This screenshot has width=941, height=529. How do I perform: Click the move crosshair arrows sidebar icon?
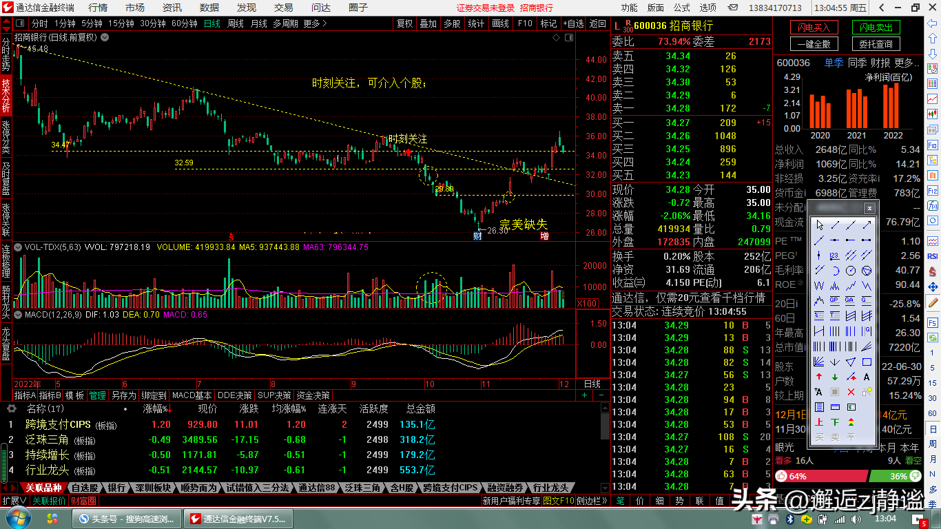pos(933,287)
